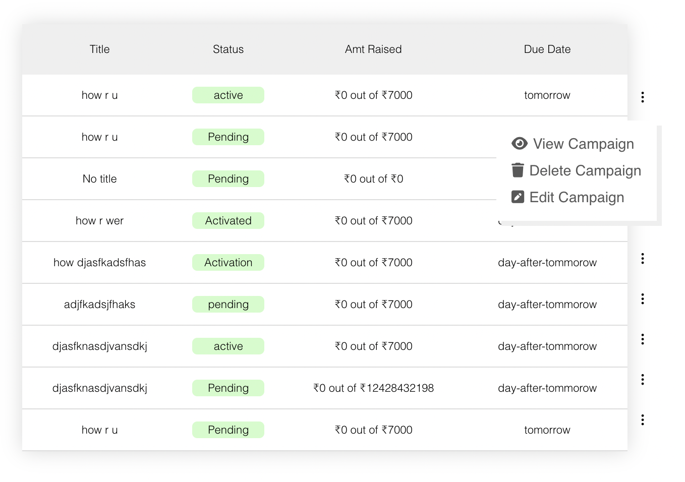Choose Delete Campaign from the popup menu
The image size is (685, 482).
(x=576, y=170)
